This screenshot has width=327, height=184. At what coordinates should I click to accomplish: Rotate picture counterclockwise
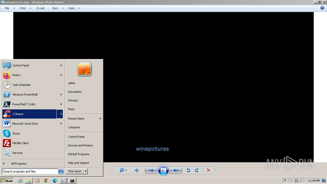click(188, 170)
